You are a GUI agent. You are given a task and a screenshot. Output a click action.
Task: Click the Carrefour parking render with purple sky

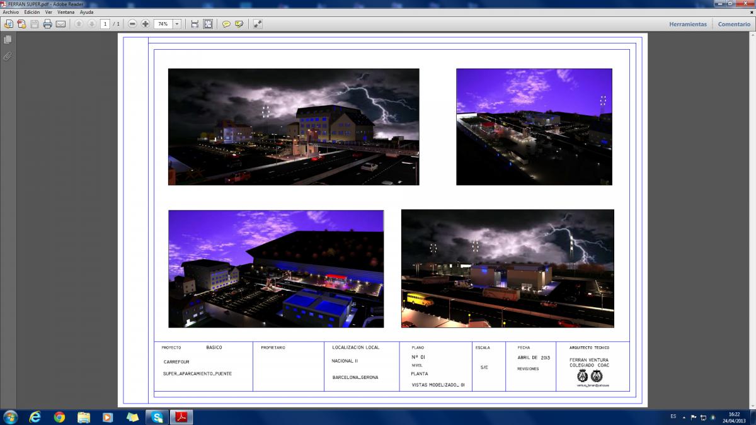276,269
